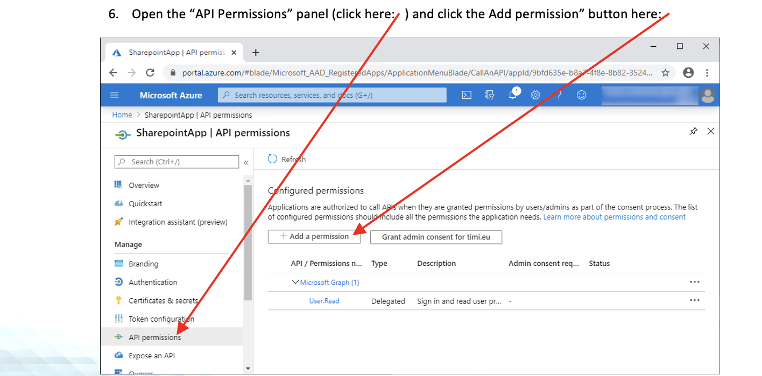This screenshot has height=376, width=762.
Task: Reload page with browser refresh button
Action: 150,73
